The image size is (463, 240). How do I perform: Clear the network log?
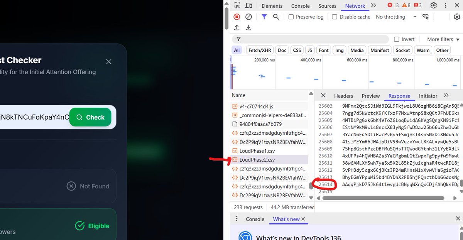tap(248, 17)
